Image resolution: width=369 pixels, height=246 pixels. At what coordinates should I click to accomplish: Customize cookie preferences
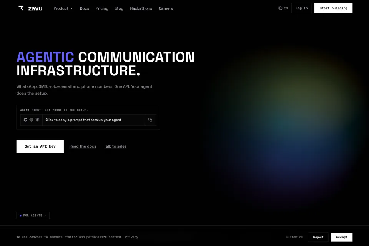(x=294, y=237)
